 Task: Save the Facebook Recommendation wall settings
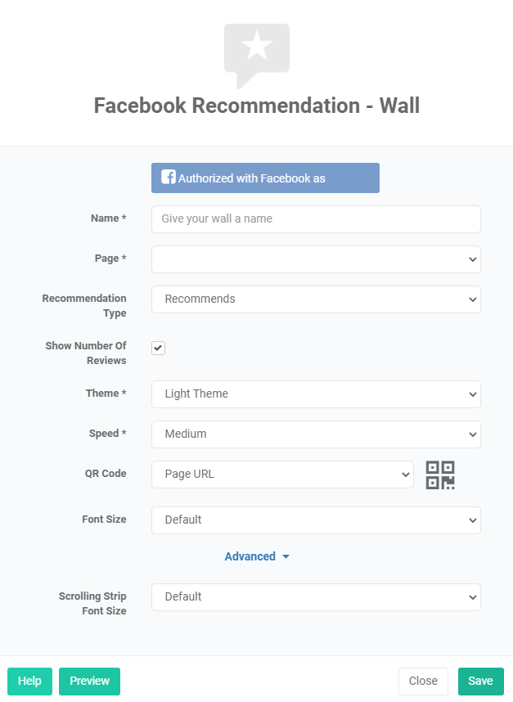click(x=480, y=681)
